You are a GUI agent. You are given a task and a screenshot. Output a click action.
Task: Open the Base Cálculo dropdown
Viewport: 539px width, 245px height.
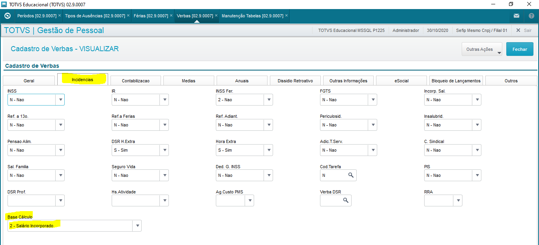coord(137,226)
